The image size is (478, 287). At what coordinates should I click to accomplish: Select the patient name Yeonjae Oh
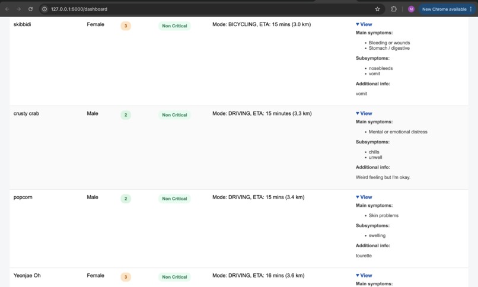[27, 275]
